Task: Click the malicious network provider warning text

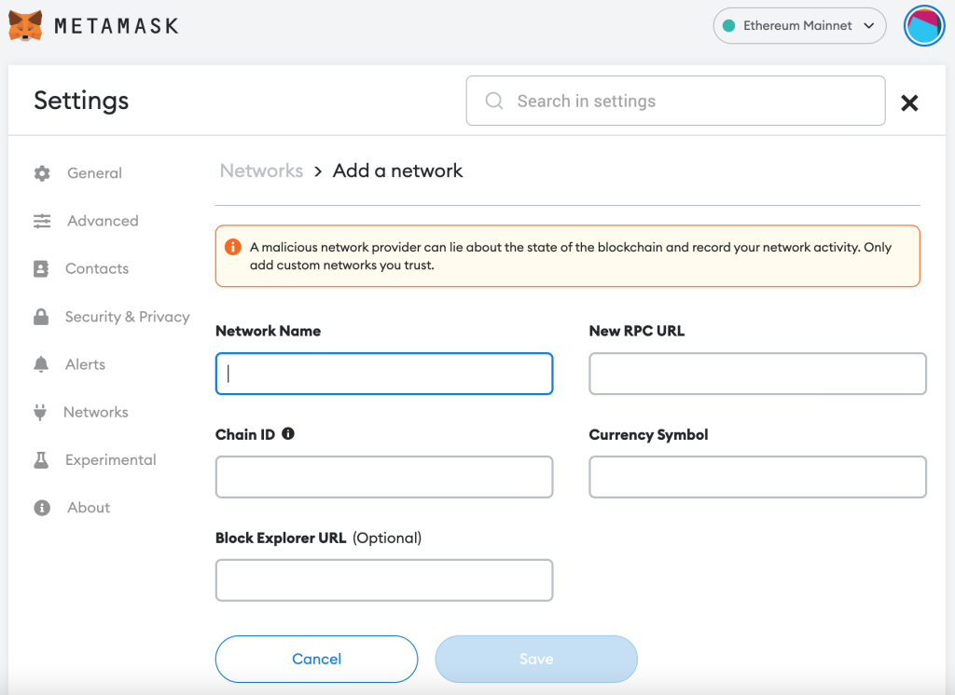Action: (570, 256)
